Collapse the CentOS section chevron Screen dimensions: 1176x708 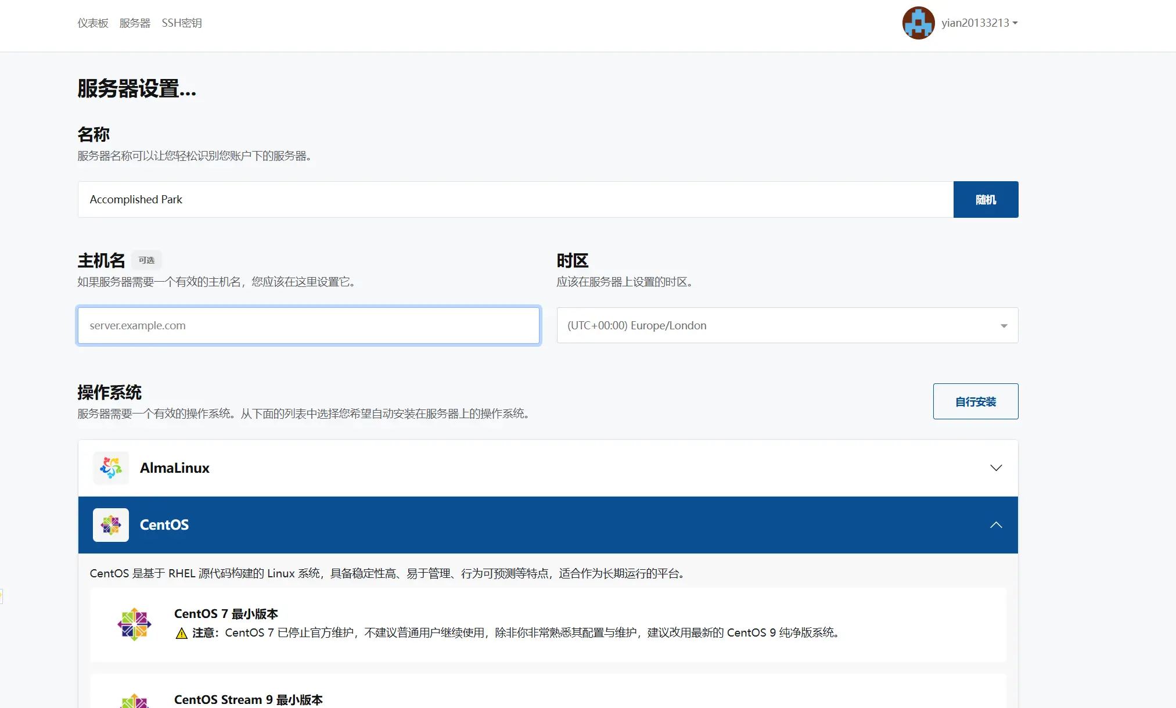coord(996,524)
